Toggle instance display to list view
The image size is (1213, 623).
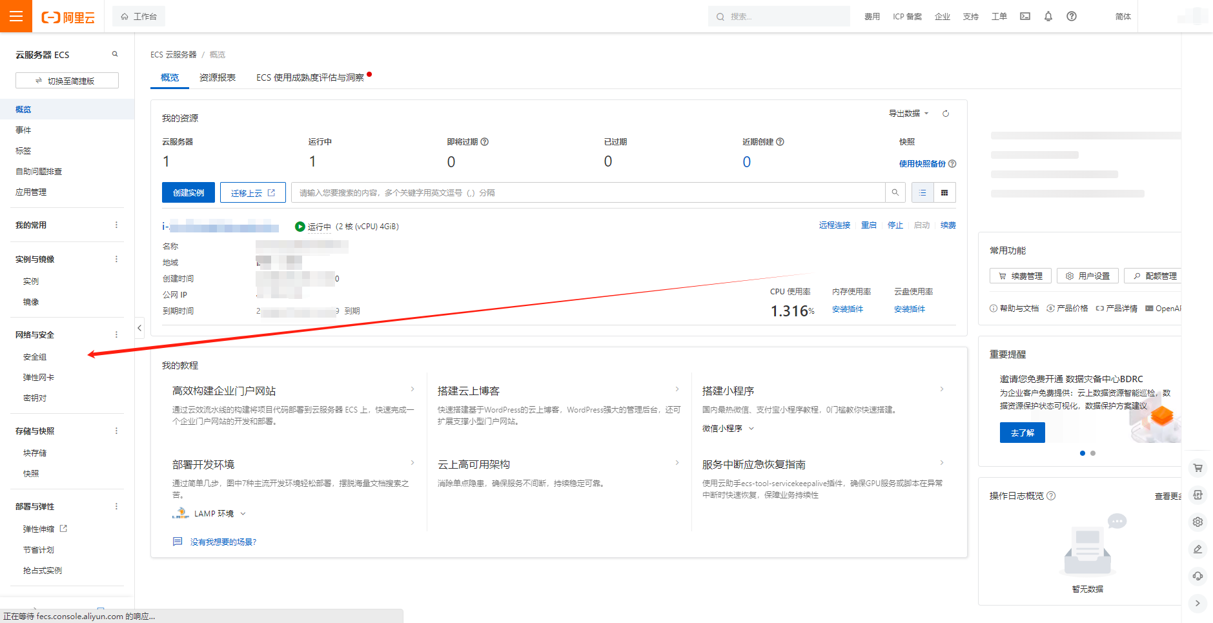click(922, 192)
